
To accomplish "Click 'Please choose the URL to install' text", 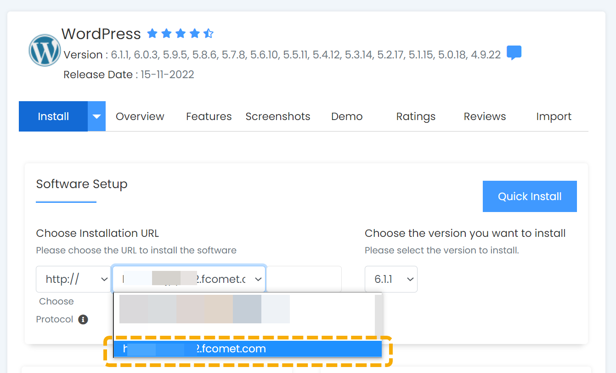I will (136, 251).
